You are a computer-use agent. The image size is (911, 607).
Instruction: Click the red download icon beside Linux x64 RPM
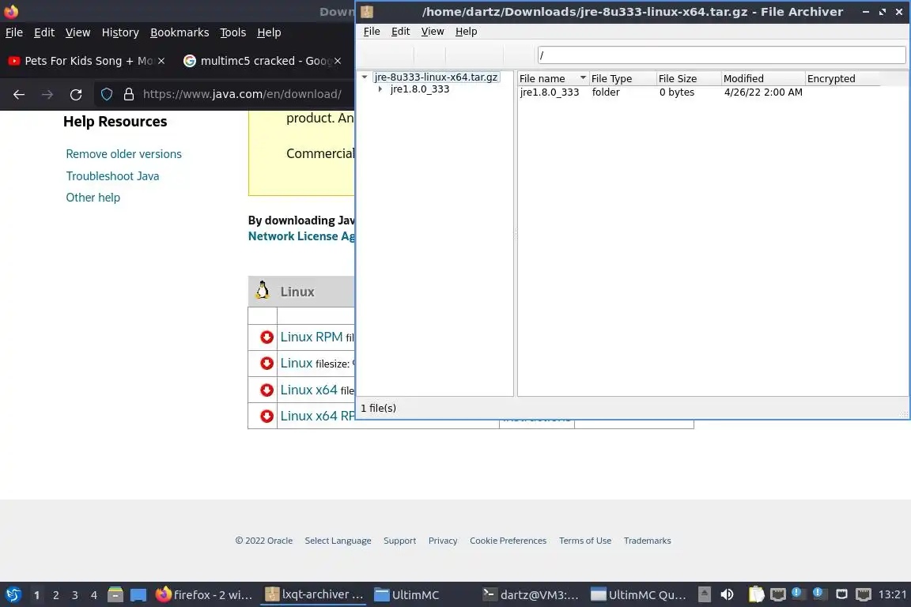[x=266, y=416]
